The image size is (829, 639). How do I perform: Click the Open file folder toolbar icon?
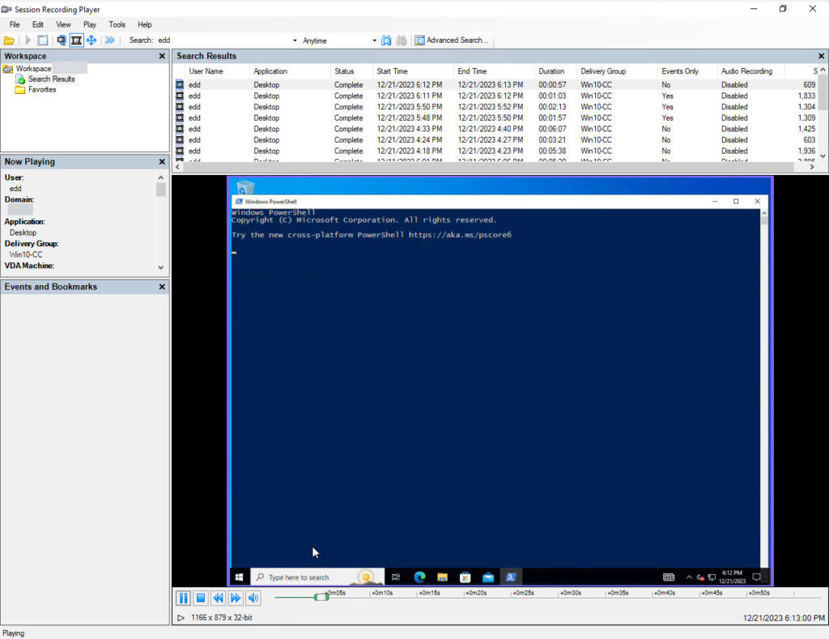[9, 40]
